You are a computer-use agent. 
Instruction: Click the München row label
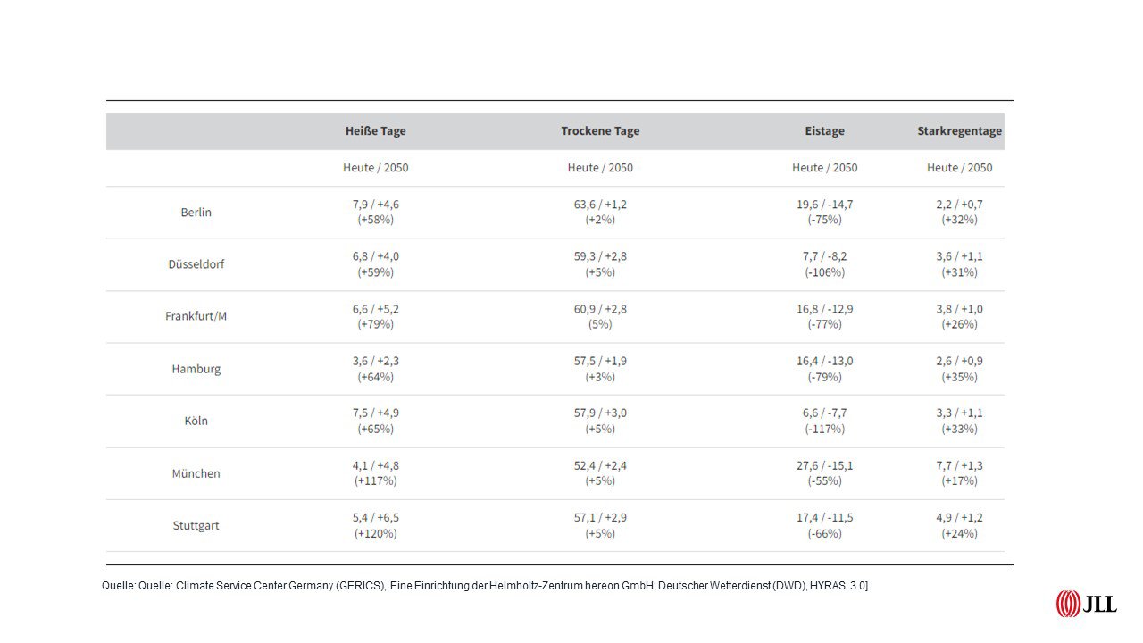[x=196, y=473]
